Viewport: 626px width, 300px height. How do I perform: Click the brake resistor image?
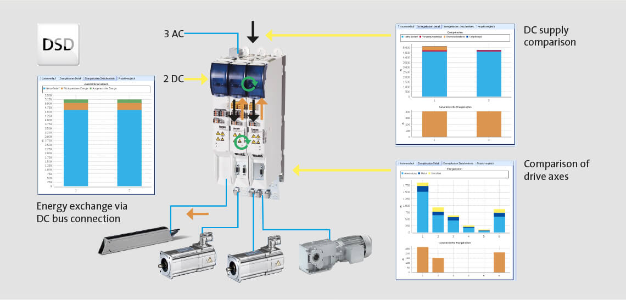point(139,239)
